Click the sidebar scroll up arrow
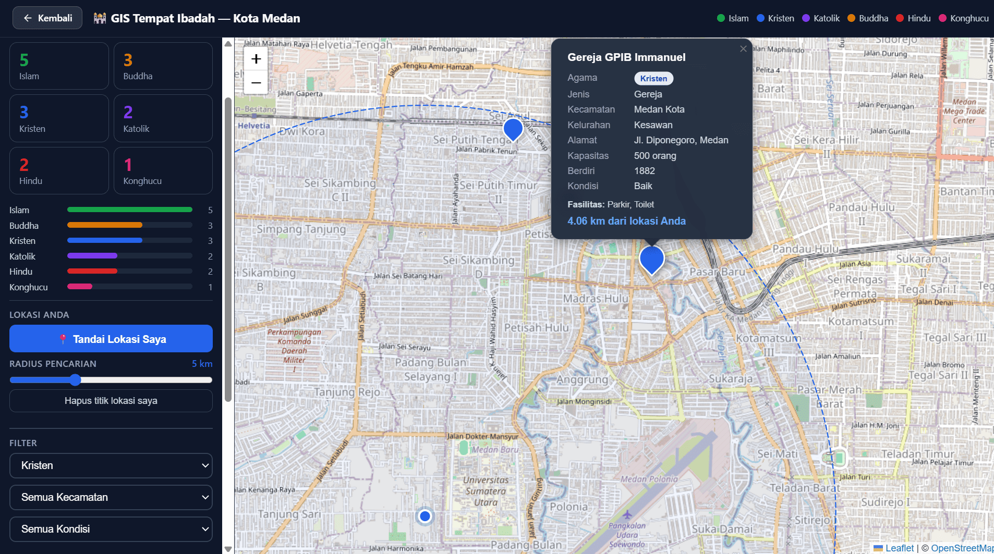Viewport: 994px width, 554px height. click(x=228, y=44)
